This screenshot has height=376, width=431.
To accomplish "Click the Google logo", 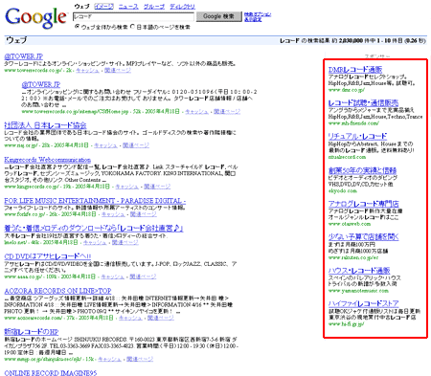I will click(36, 17).
